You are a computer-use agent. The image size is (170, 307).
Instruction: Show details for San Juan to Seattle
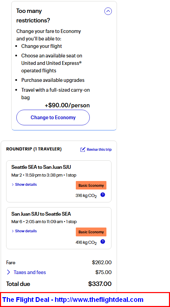tap(24, 231)
